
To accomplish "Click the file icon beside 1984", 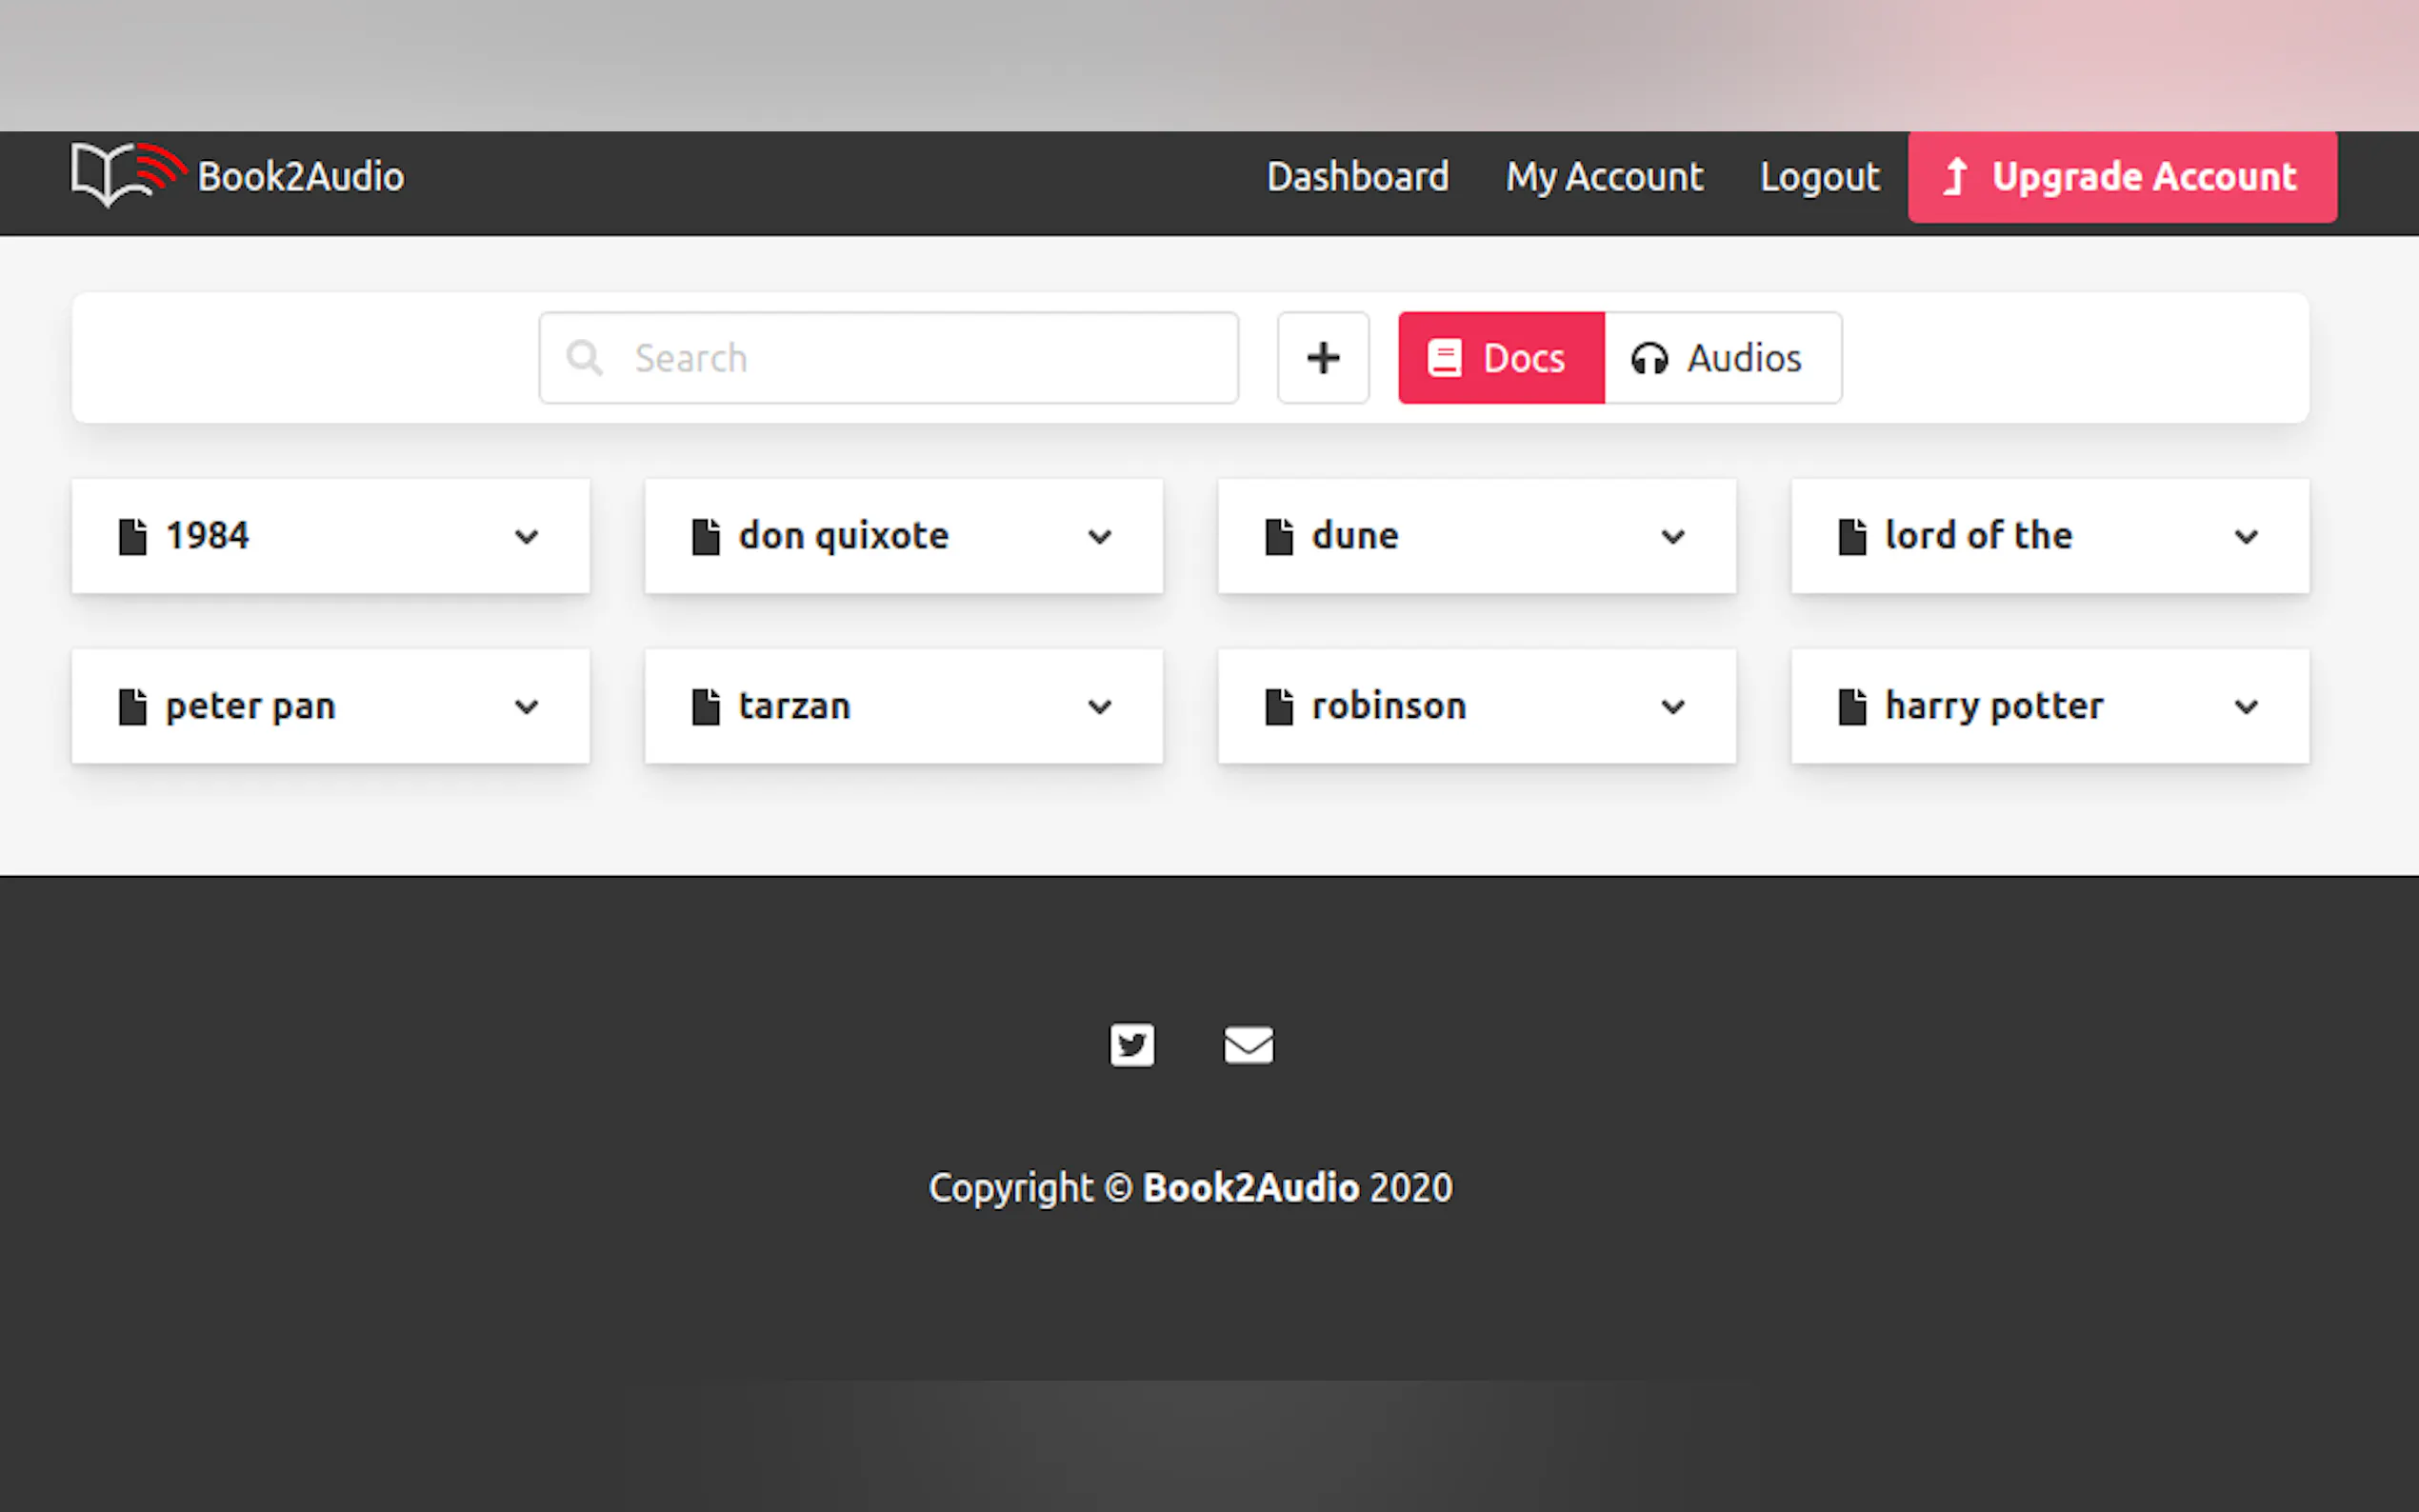I will coord(132,537).
